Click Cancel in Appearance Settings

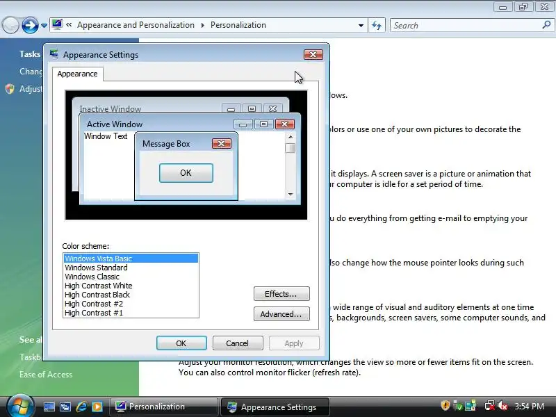(238, 343)
